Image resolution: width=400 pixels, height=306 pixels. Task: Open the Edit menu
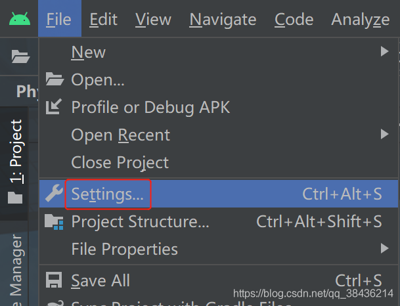tap(103, 19)
